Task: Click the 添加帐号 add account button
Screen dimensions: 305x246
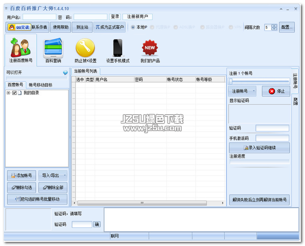Action: click(x=22, y=175)
